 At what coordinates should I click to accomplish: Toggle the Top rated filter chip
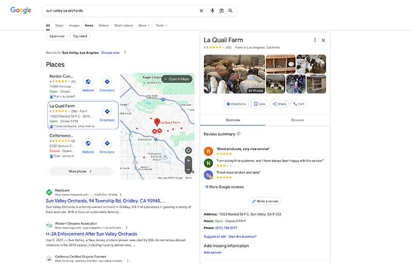[80, 36]
